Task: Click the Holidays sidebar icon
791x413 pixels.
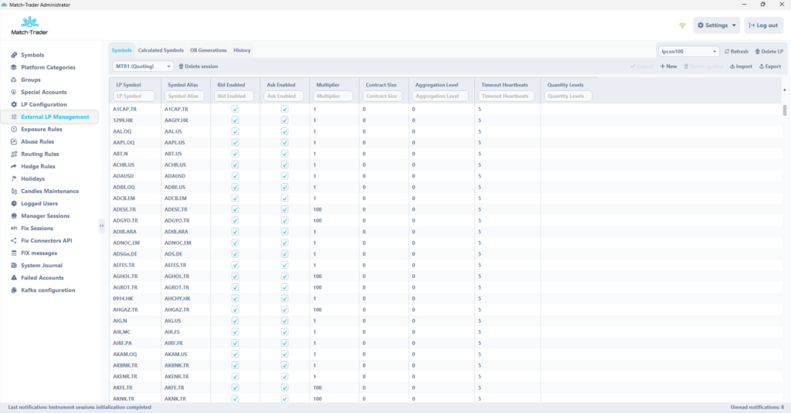Action: (x=13, y=179)
